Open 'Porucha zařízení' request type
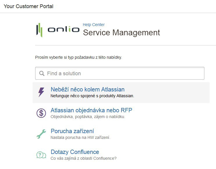Viewport: 216px width, 169px height. 72,131
